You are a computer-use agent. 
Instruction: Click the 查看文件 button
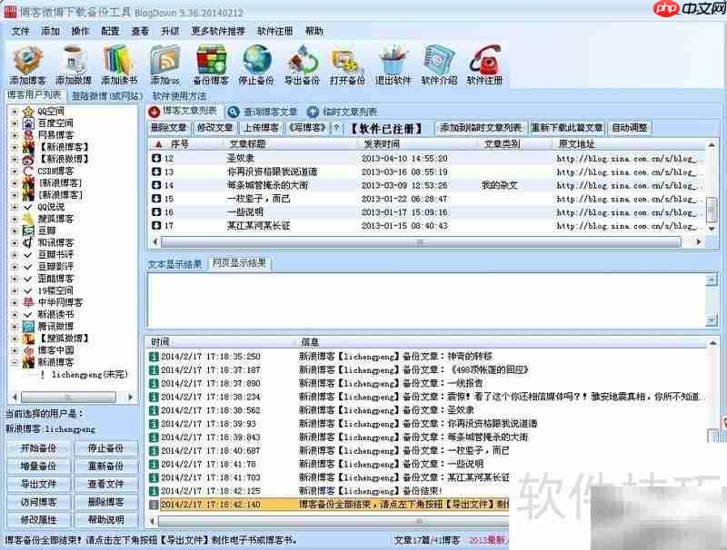105,484
